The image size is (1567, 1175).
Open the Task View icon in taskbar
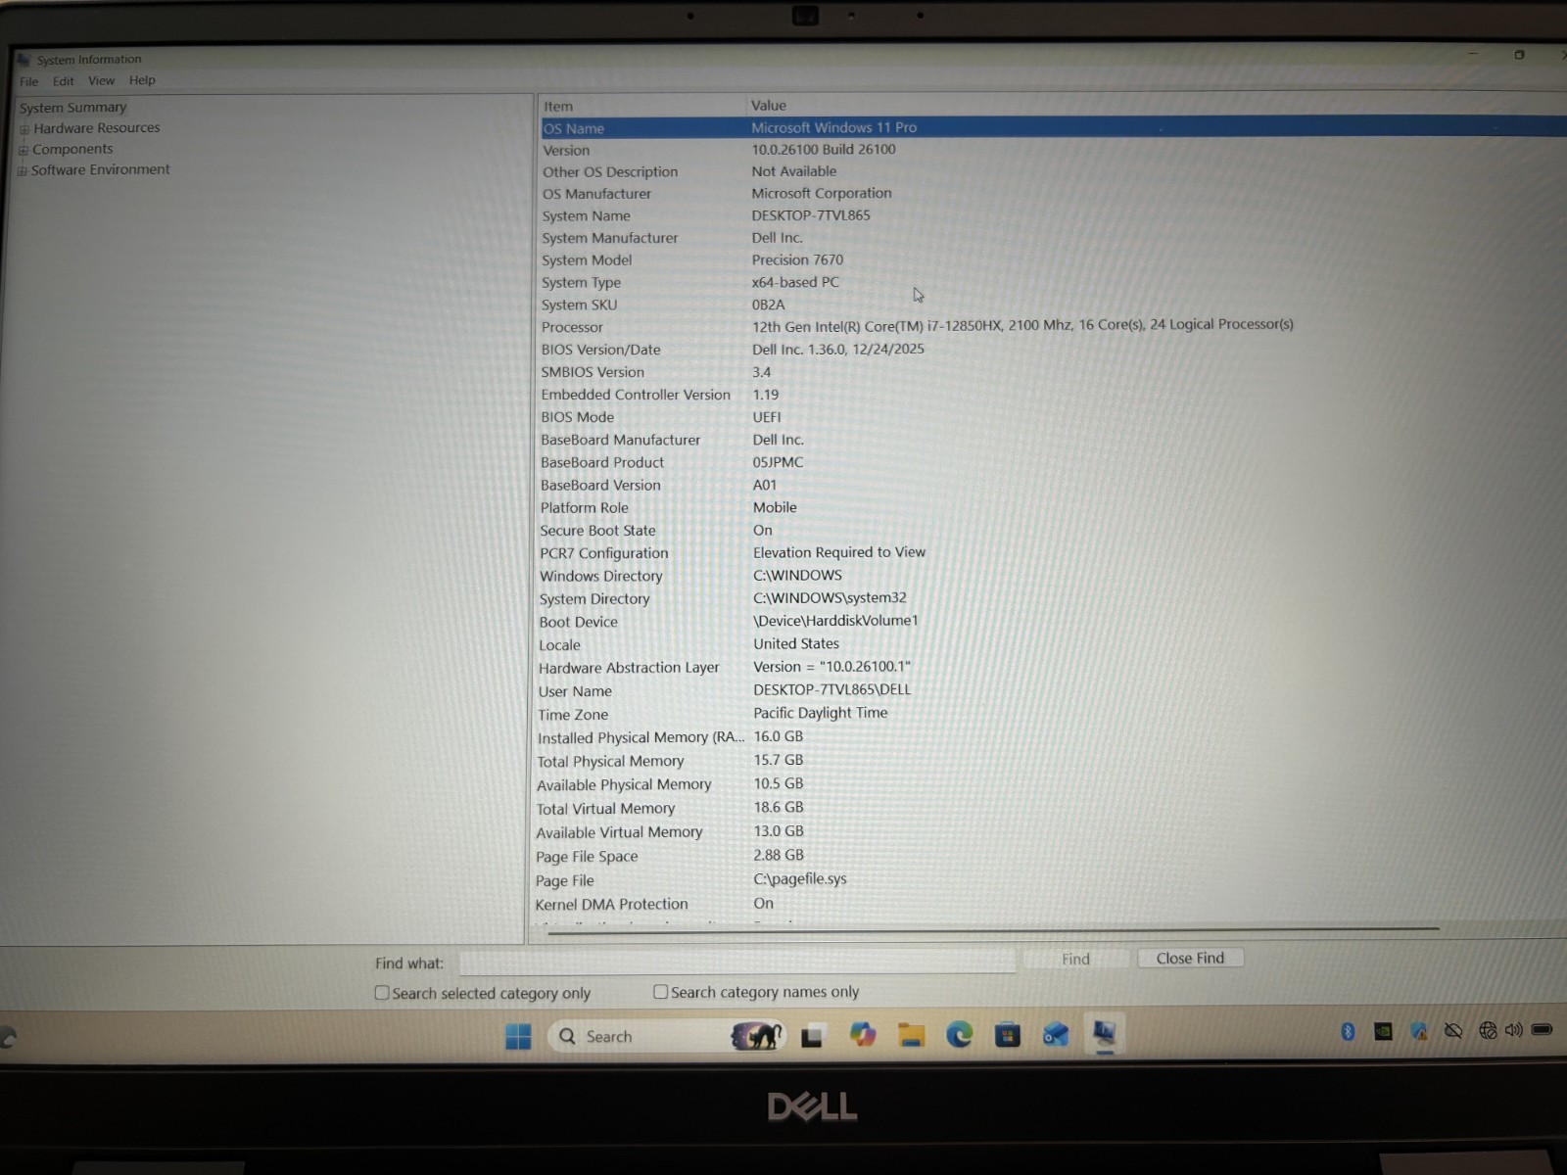point(812,1036)
